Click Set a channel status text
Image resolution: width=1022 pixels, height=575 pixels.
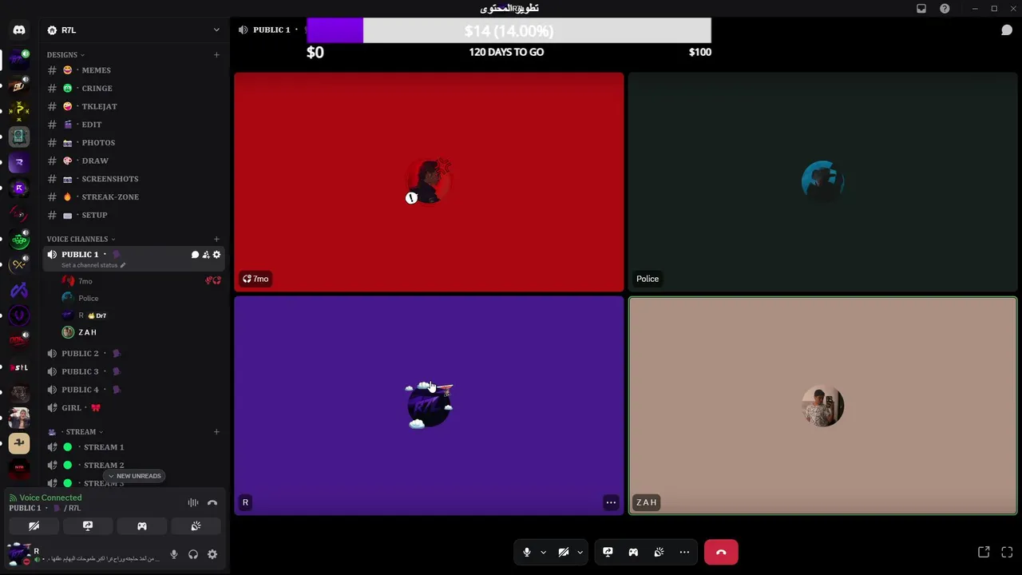89,265
